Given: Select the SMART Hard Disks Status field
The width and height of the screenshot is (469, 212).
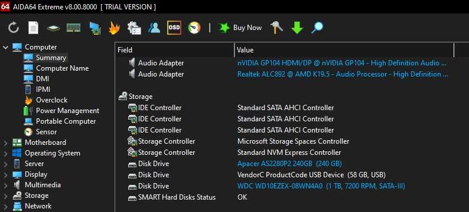Looking at the screenshot, I should coord(177,197).
